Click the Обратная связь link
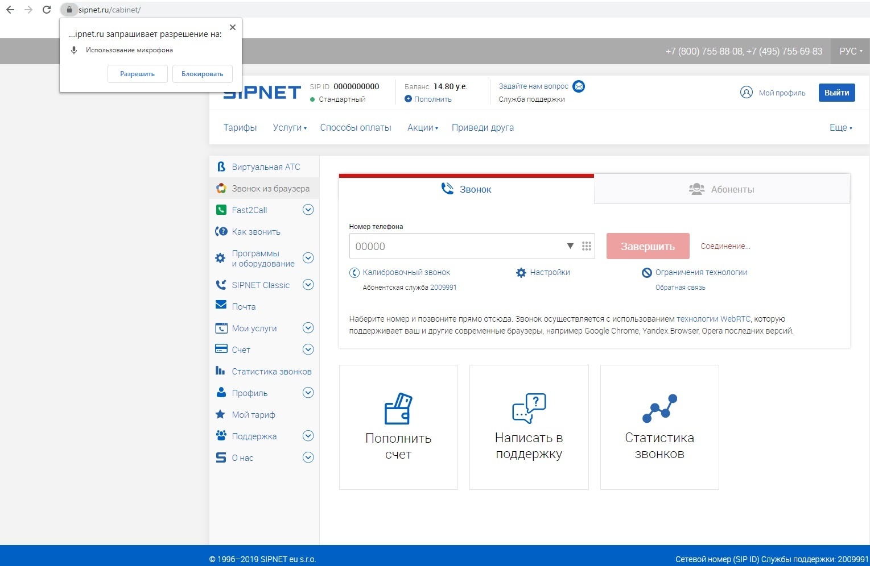 tap(681, 288)
